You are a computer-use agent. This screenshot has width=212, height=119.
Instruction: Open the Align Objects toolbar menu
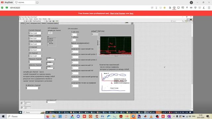(x=47, y=21)
